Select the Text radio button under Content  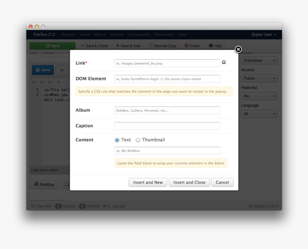coord(117,140)
